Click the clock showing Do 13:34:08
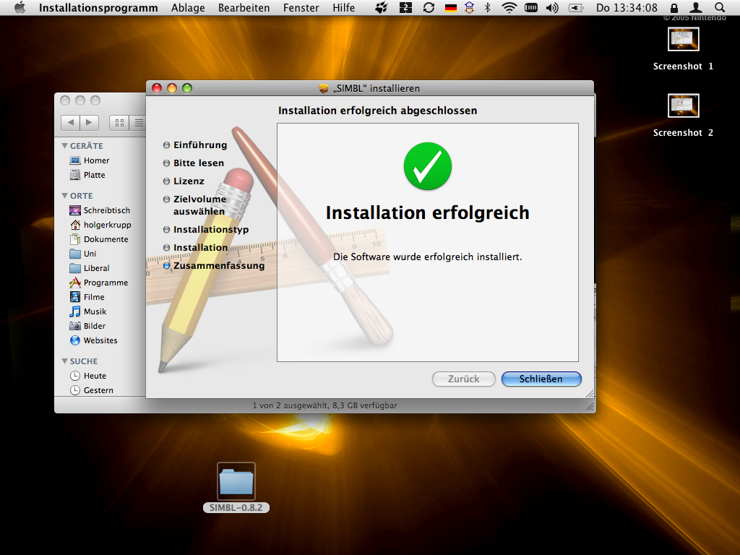 [x=627, y=7]
